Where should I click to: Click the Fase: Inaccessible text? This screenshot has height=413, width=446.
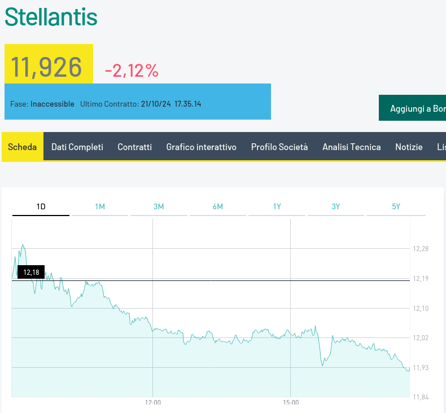point(42,104)
